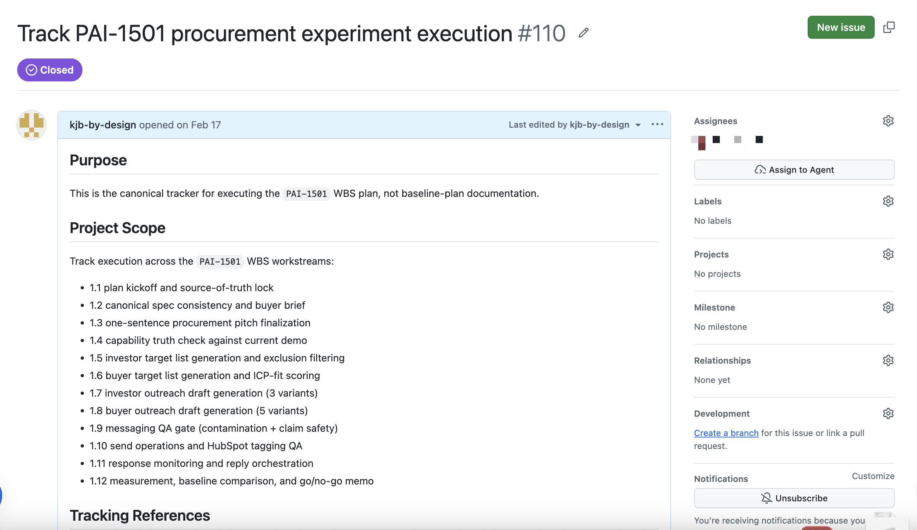Click the Notifications section title
Viewport: 917px width, 530px height.
(x=721, y=479)
